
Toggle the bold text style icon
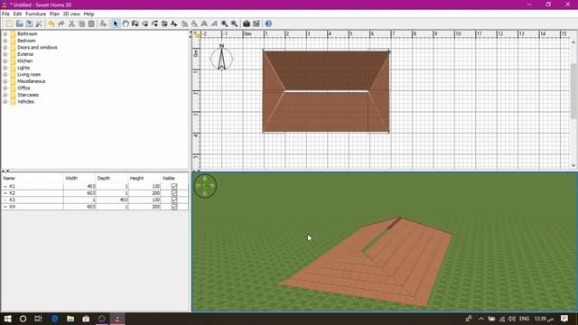coord(204,23)
